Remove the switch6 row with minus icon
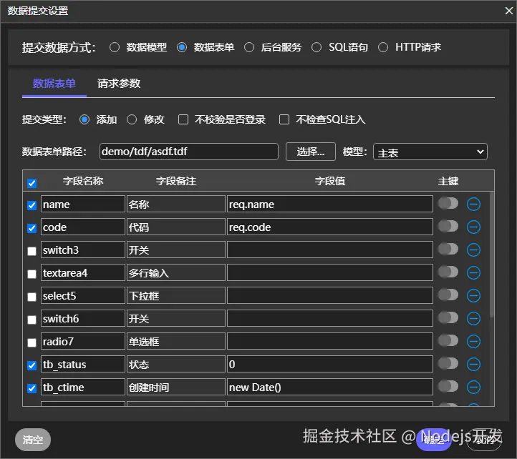This screenshot has width=517, height=459. coord(473,318)
